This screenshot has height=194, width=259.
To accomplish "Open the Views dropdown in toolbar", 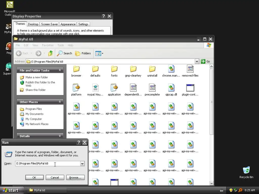I will point(99,53).
